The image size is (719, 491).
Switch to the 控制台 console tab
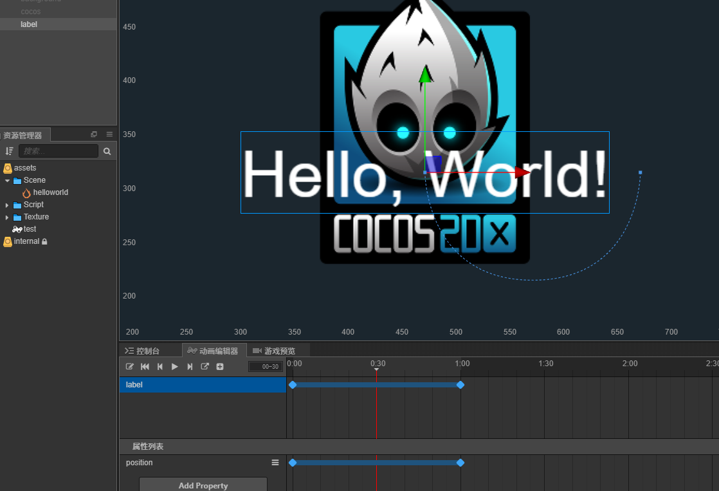(x=142, y=351)
